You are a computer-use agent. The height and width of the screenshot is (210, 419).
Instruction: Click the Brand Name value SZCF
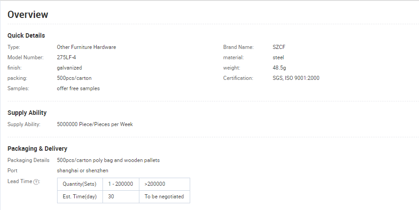279,47
